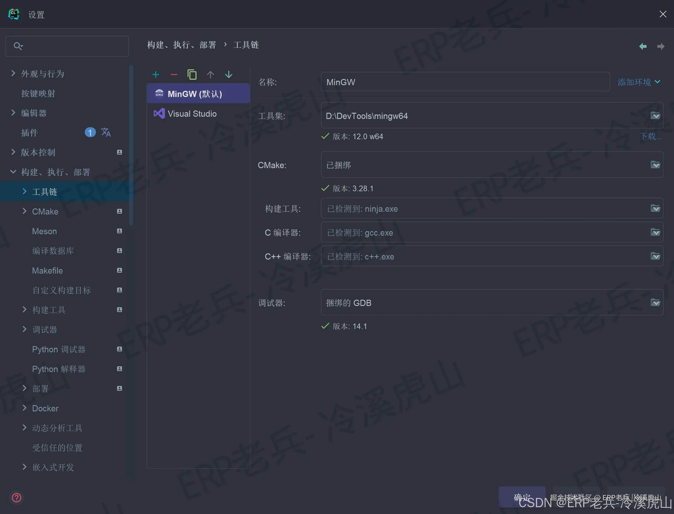This screenshot has width=674, height=514.
Task: Expand the CMake sidebar section
Action: pyautogui.click(x=24, y=211)
